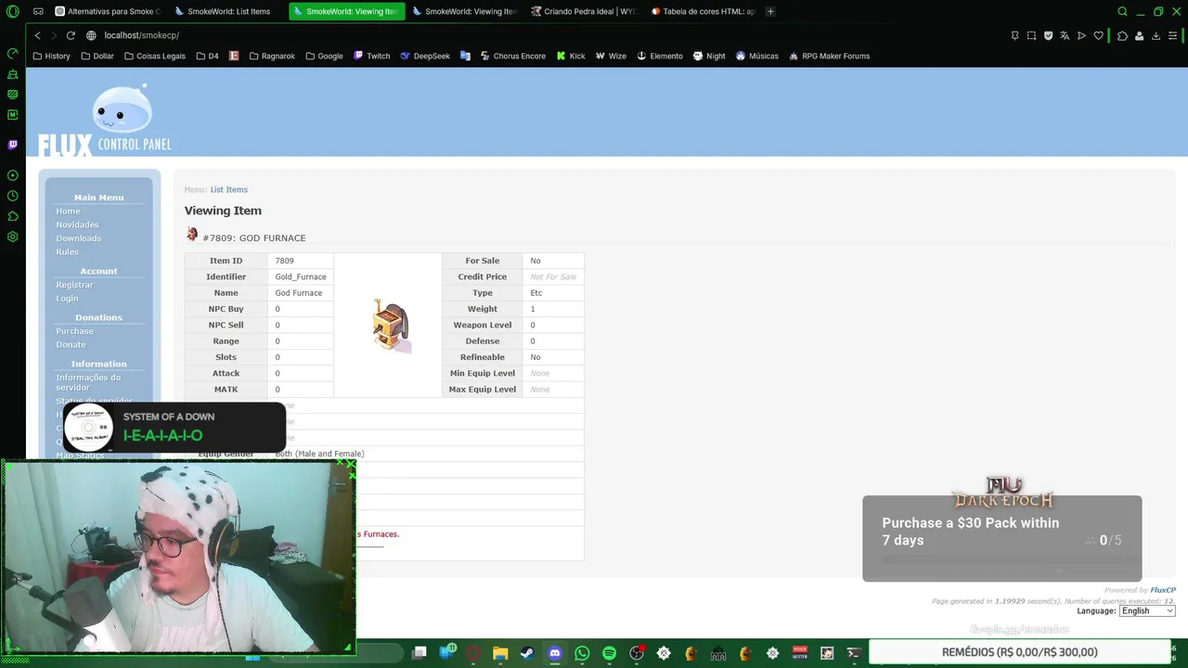This screenshot has width=1188, height=668.
Task: Reload the page with the refresh icon
Action: pyautogui.click(x=71, y=35)
